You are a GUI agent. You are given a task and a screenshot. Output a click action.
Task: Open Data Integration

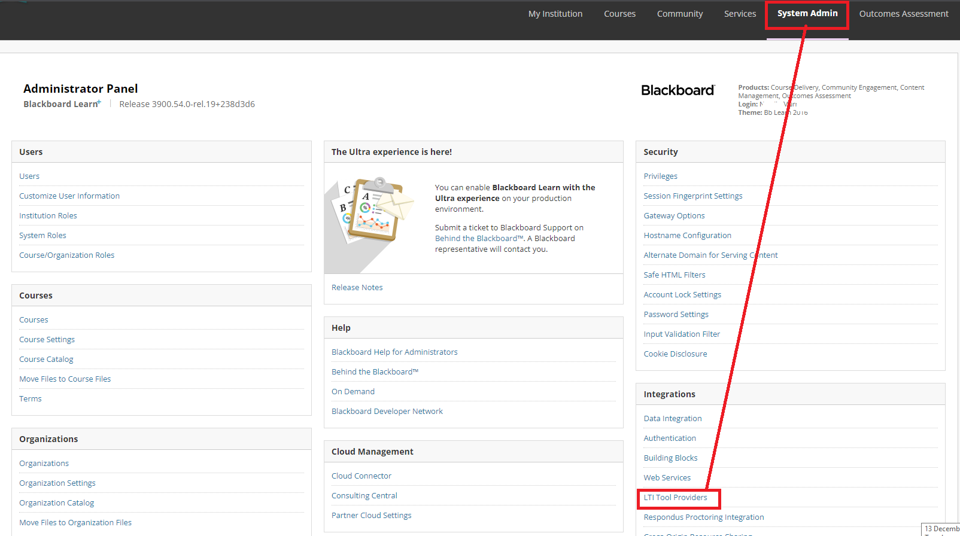pyautogui.click(x=673, y=419)
